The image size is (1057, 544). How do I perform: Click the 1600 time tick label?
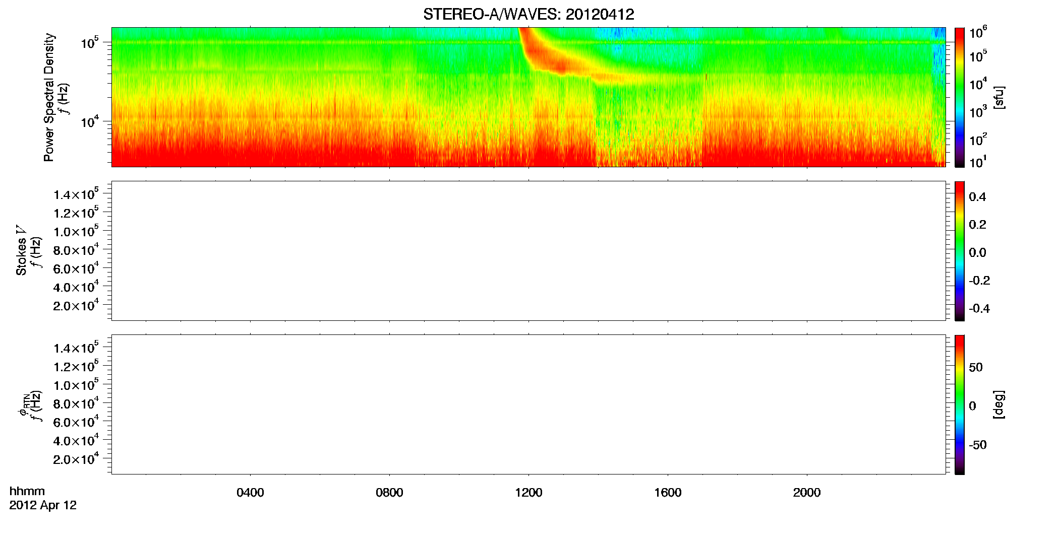(668, 493)
